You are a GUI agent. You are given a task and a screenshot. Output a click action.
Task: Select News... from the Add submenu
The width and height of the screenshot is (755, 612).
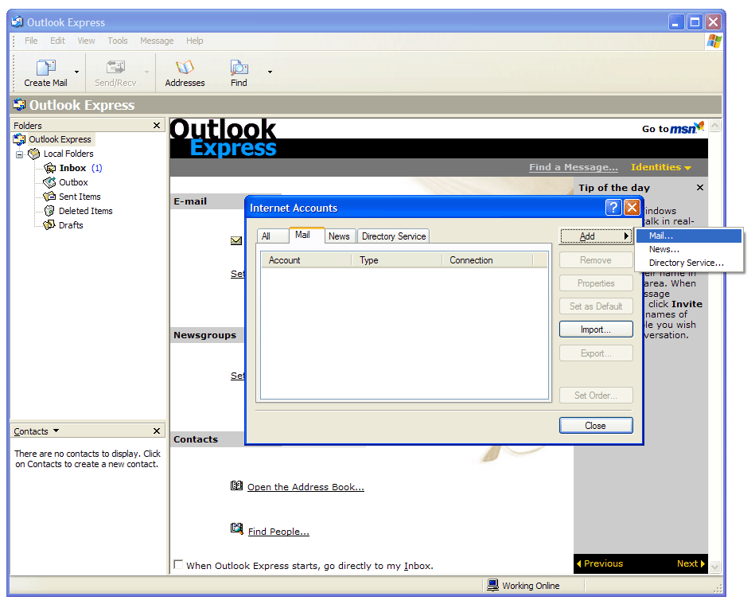pos(688,249)
